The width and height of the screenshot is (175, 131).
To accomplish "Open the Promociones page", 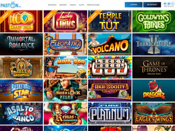I will pos(93,5).
